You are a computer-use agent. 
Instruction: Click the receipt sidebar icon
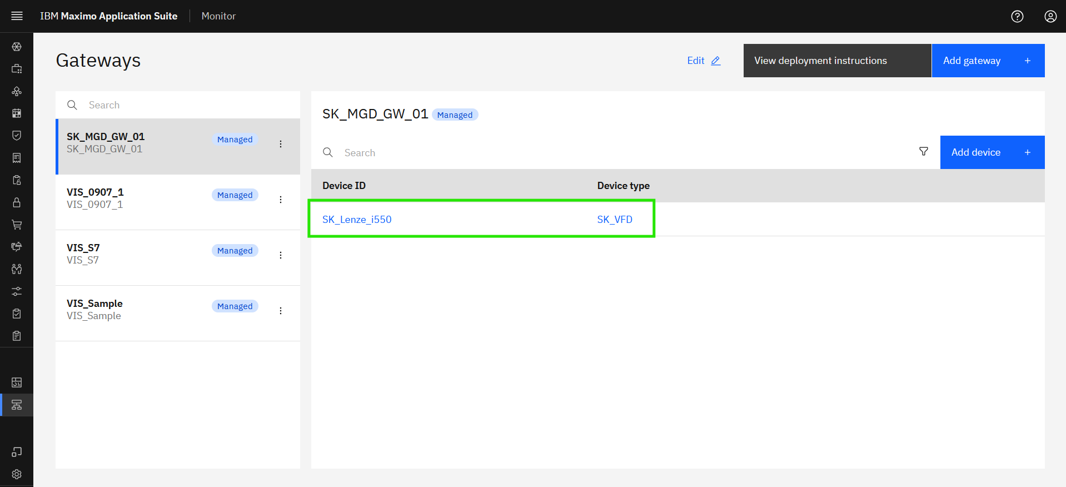click(17, 158)
